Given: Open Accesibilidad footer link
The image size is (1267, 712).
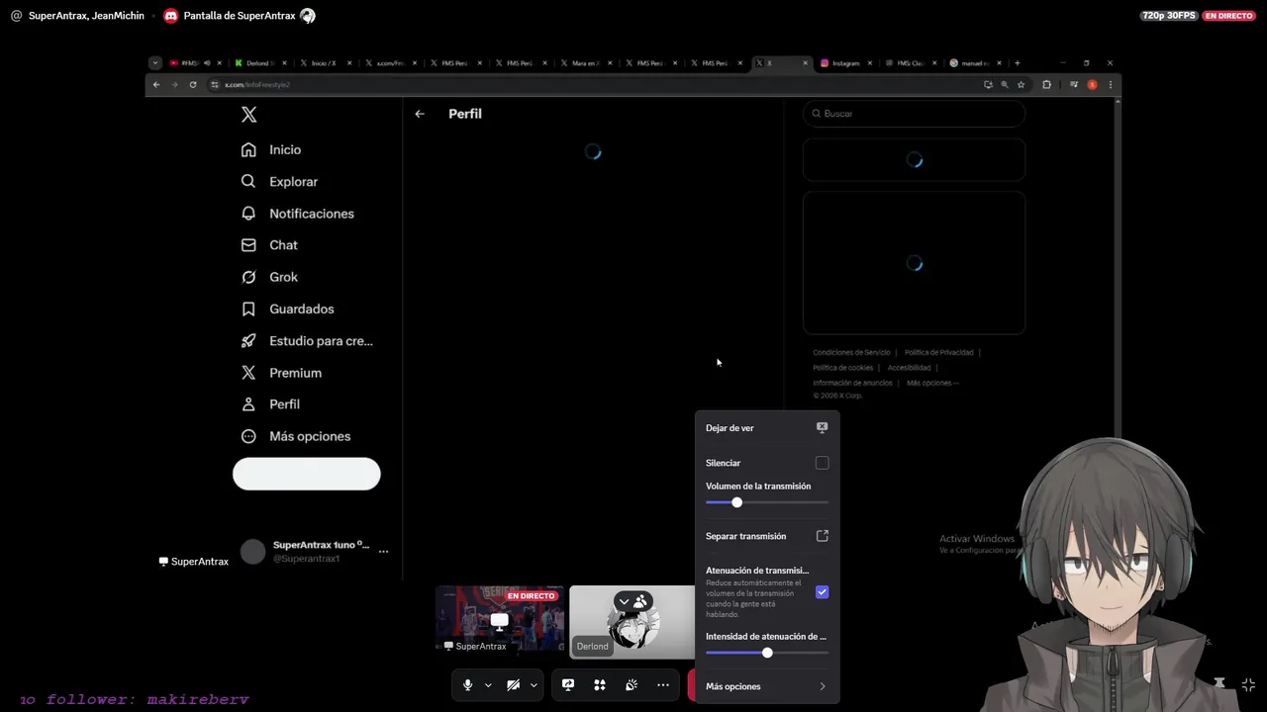Looking at the screenshot, I should click(x=909, y=368).
